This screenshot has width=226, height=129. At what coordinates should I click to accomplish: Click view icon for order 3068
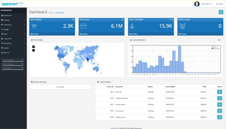[x=220, y=117]
